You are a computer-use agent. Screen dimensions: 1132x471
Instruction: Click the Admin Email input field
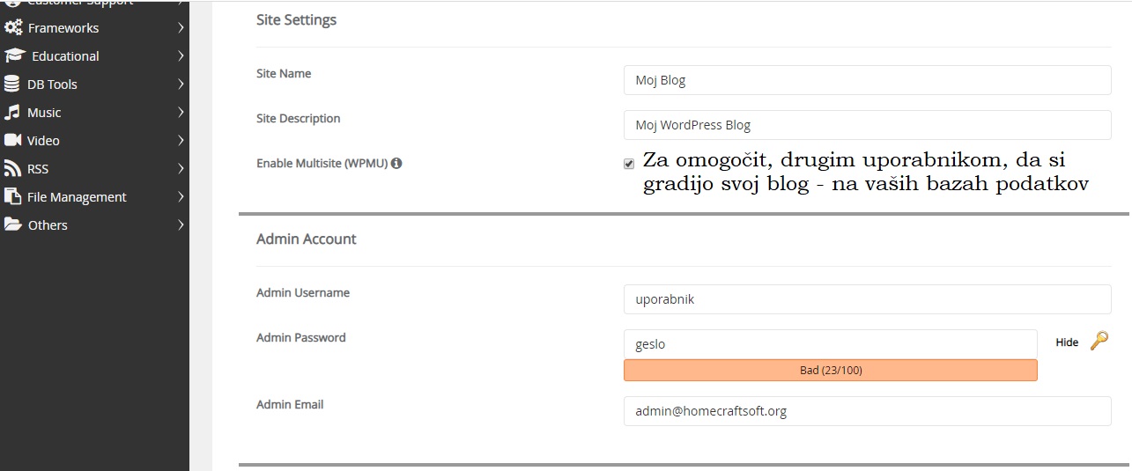tap(868, 411)
